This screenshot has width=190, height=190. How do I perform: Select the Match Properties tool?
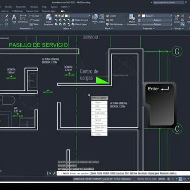[132, 20]
